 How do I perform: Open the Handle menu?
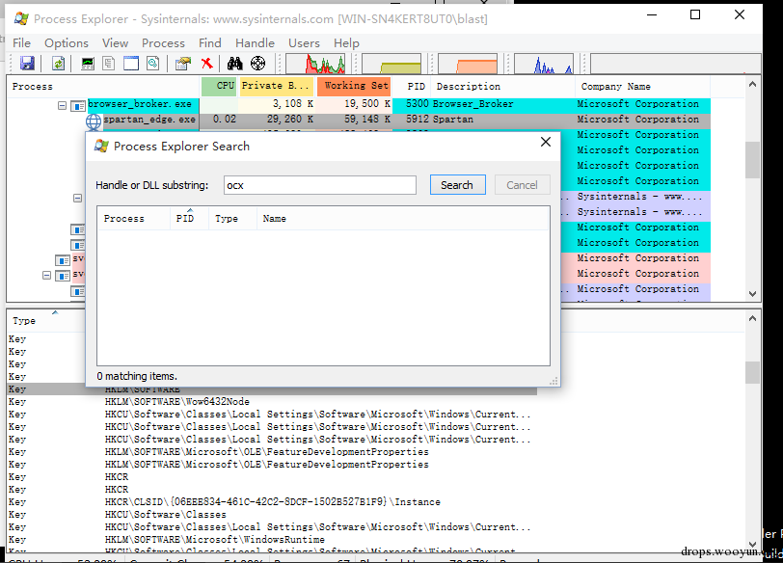click(255, 43)
